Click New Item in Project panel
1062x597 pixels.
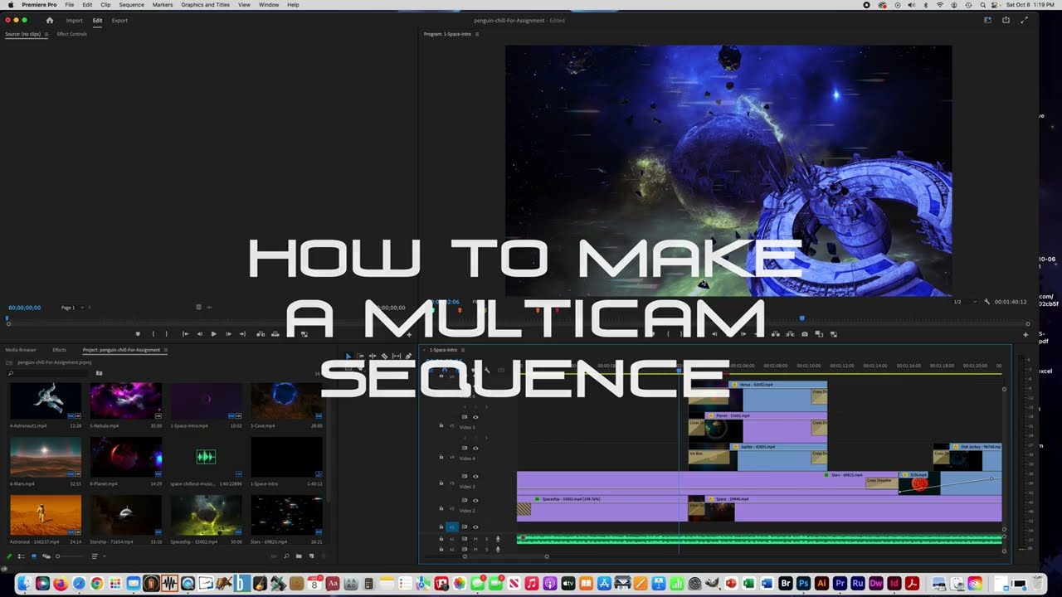pos(309,556)
